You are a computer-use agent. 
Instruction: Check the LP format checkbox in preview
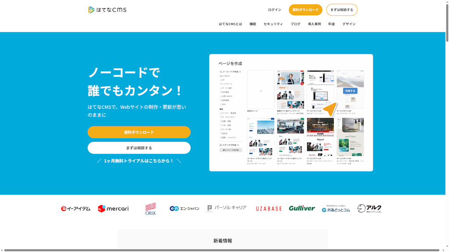(x=221, y=80)
